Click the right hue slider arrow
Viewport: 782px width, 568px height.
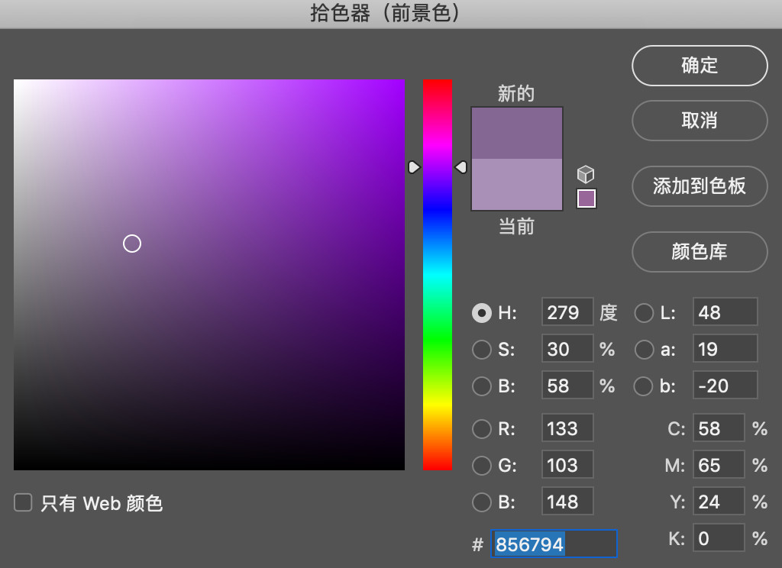[x=460, y=166]
